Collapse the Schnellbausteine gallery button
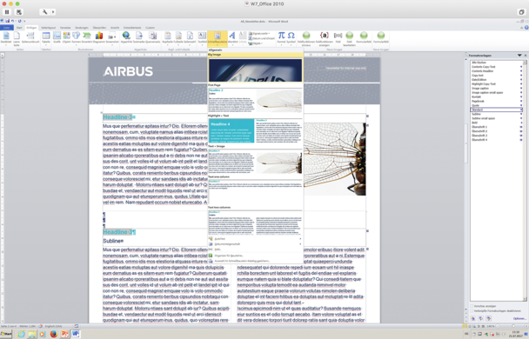The image size is (529, 339). pyautogui.click(x=218, y=38)
